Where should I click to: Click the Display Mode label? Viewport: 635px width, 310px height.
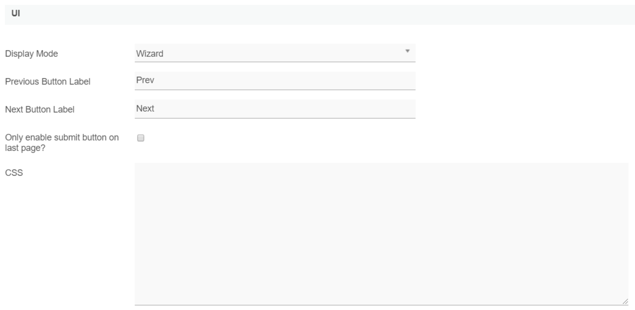click(31, 54)
